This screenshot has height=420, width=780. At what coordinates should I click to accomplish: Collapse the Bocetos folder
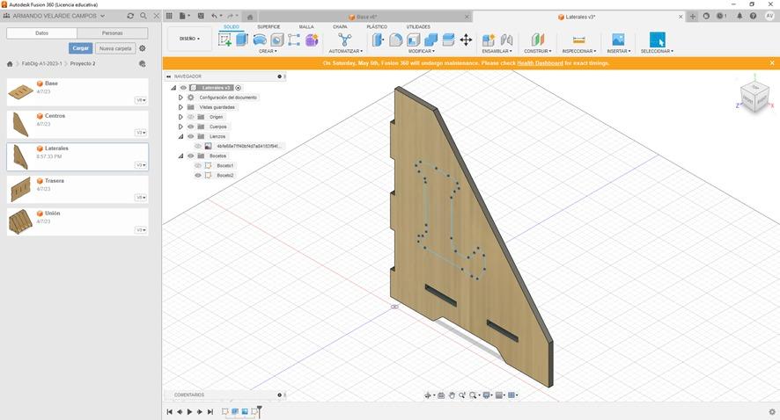point(180,156)
